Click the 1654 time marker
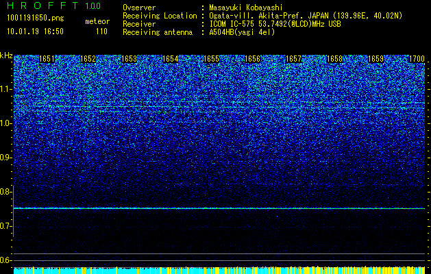Viewport: 431px width, 274px height. coord(170,59)
